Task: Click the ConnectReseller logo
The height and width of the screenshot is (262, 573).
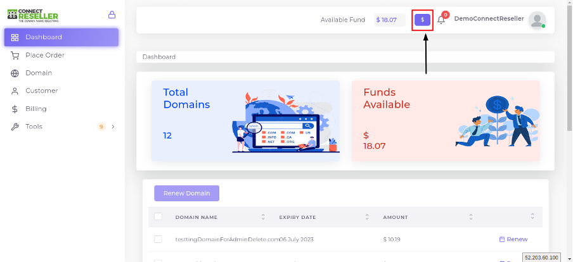Action: tap(32, 16)
